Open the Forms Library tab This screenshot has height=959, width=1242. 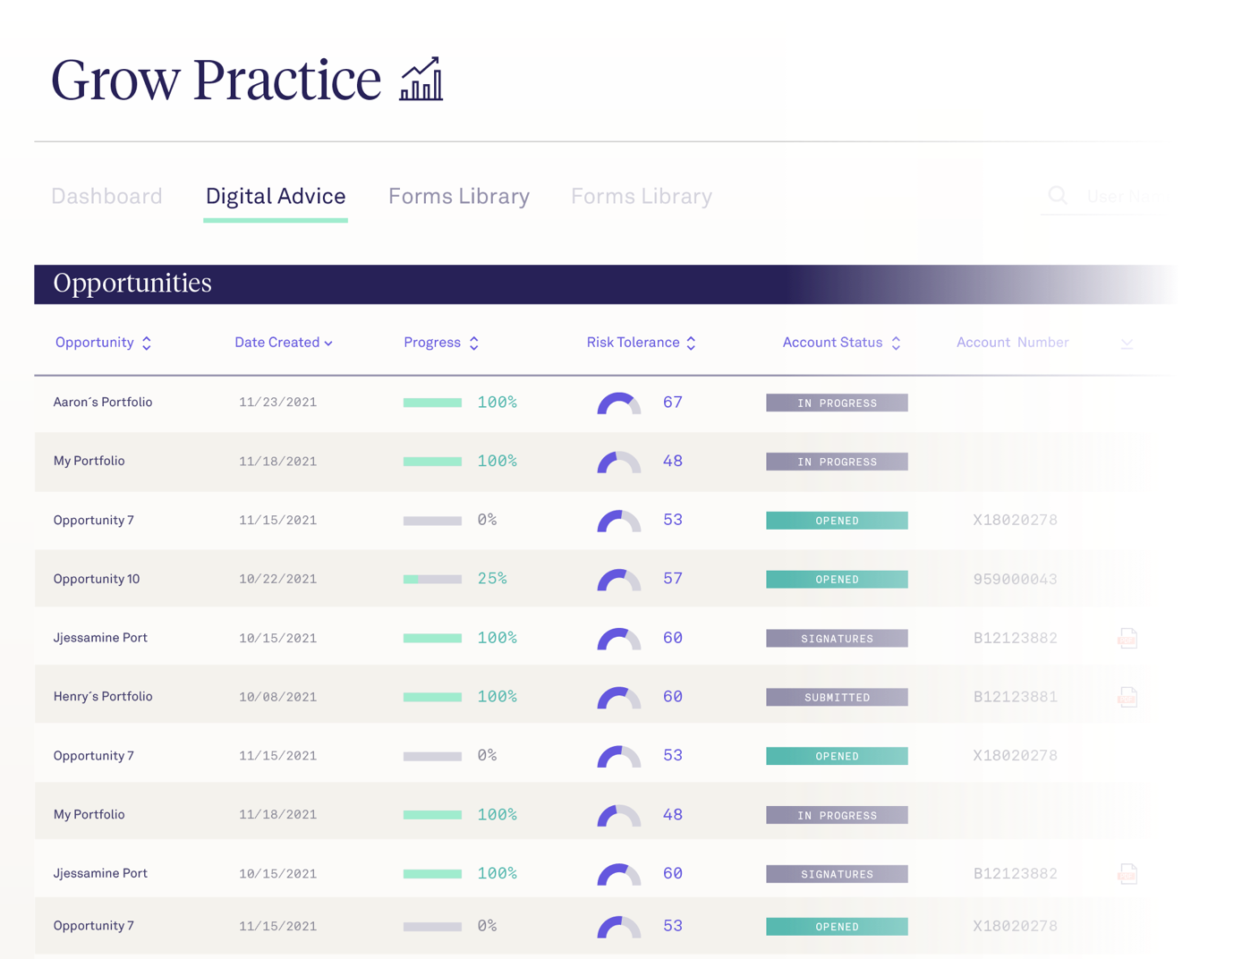point(459,196)
